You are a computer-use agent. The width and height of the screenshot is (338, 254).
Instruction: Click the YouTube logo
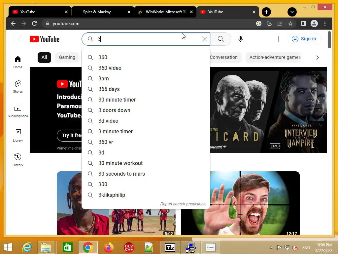[45, 39]
